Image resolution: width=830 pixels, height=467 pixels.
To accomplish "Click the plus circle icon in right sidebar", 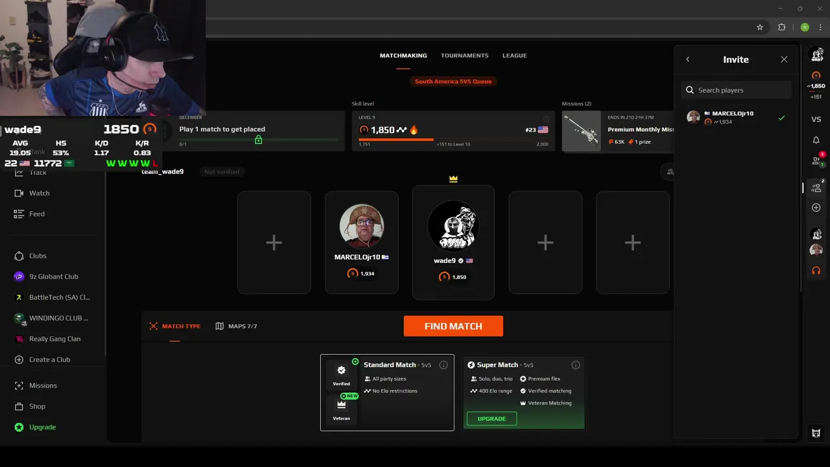I will 816,208.
